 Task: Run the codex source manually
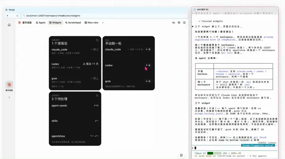[148, 65]
